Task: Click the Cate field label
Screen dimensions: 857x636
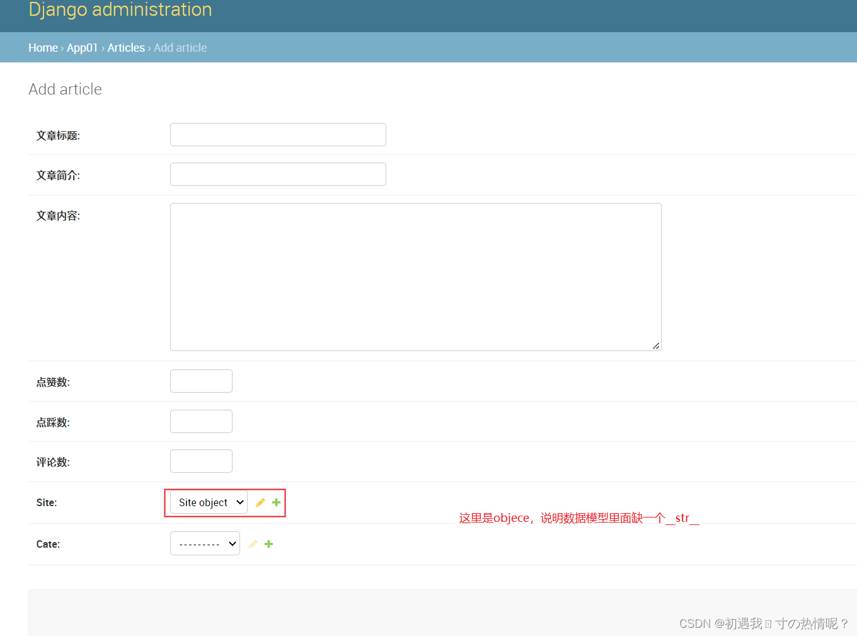Action: pos(48,544)
